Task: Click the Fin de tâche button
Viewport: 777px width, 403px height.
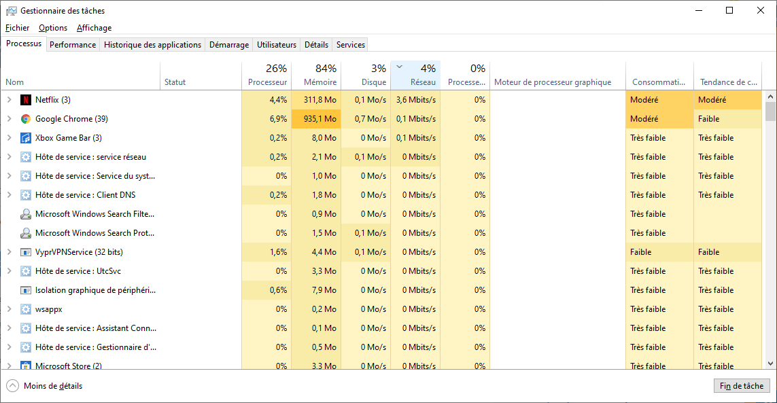Action: (742, 385)
